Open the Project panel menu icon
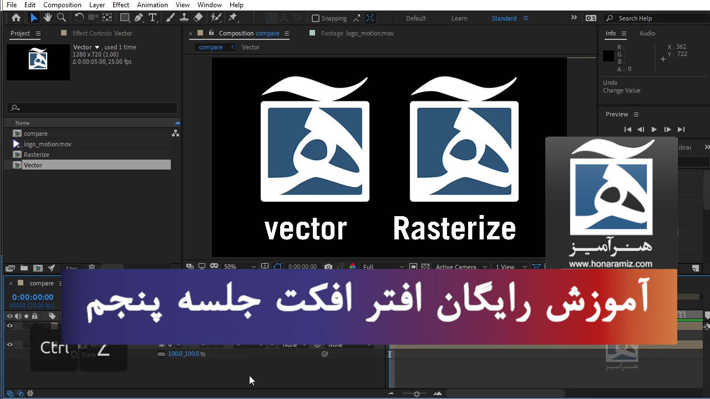This screenshot has height=399, width=710. (x=38, y=33)
